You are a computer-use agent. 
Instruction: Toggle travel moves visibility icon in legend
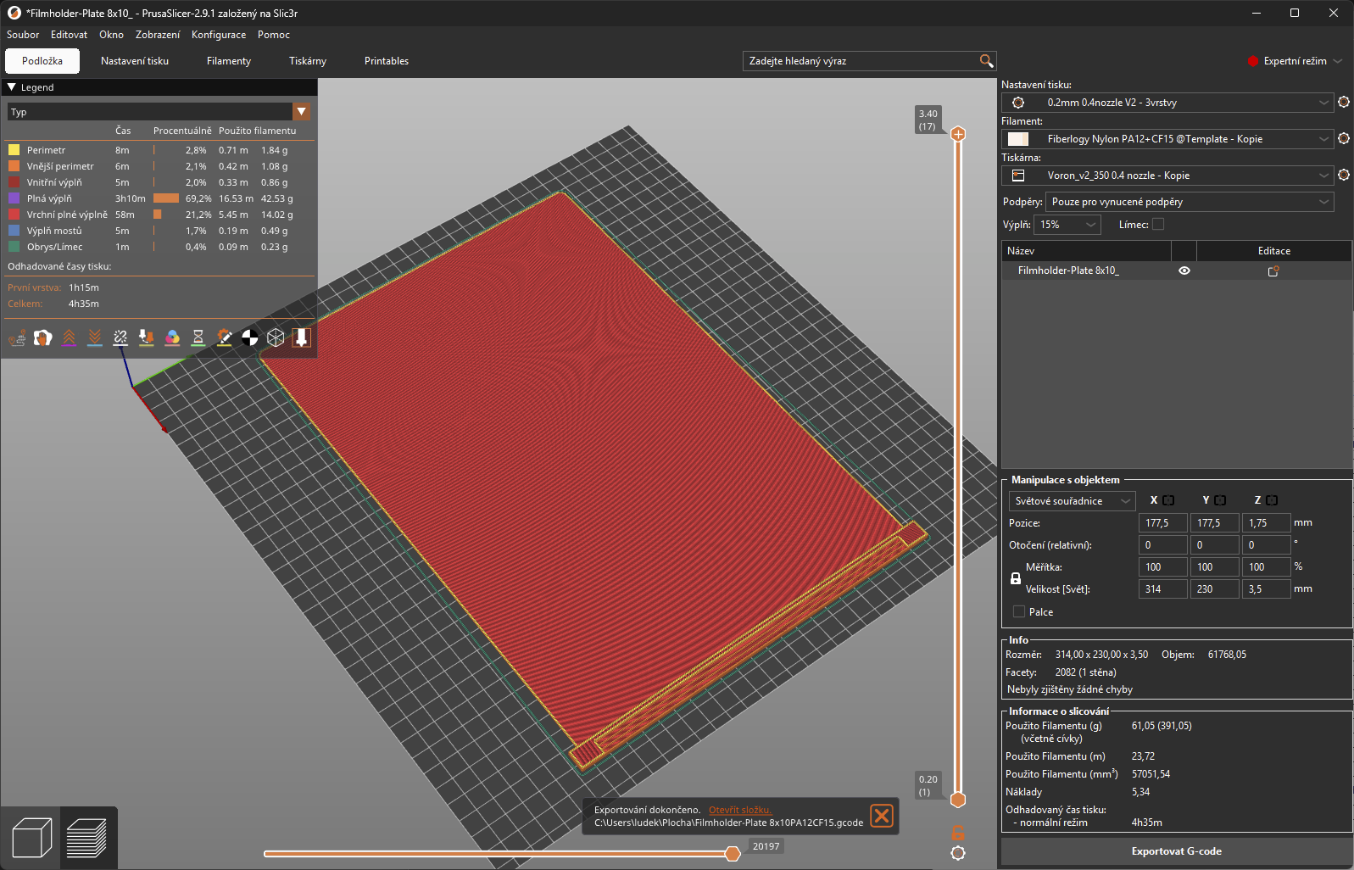[17, 337]
